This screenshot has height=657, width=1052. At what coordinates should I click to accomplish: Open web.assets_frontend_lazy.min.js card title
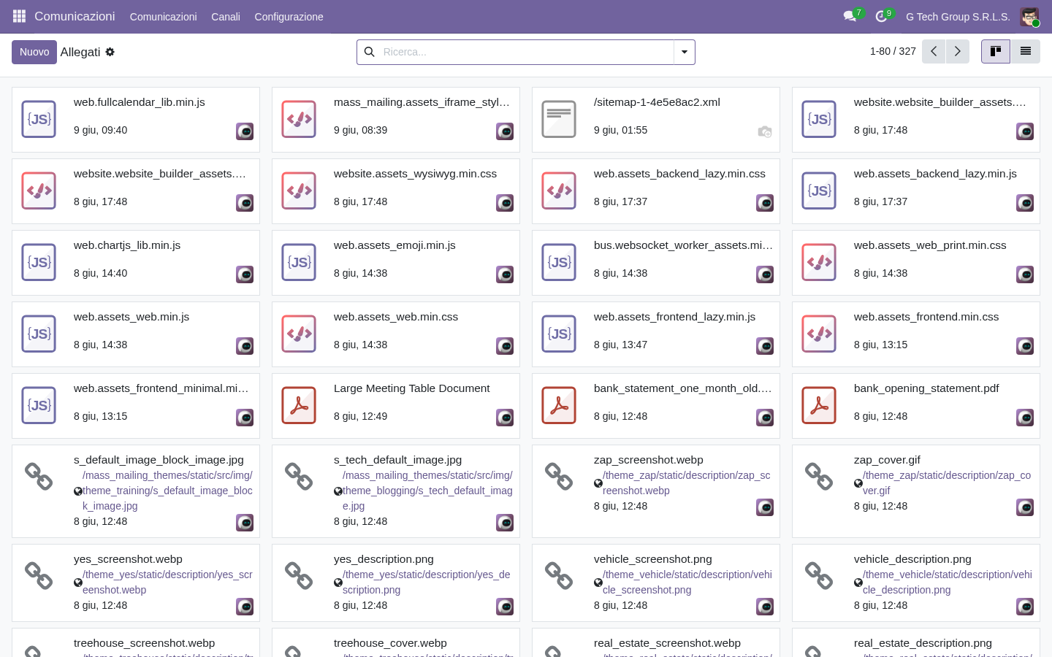coord(674,317)
